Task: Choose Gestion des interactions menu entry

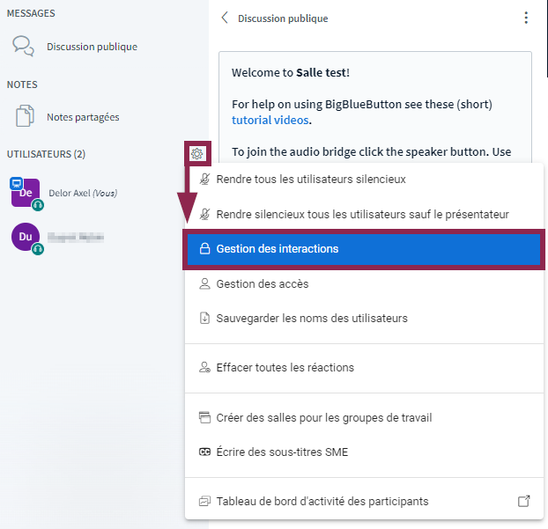Action: point(277,249)
